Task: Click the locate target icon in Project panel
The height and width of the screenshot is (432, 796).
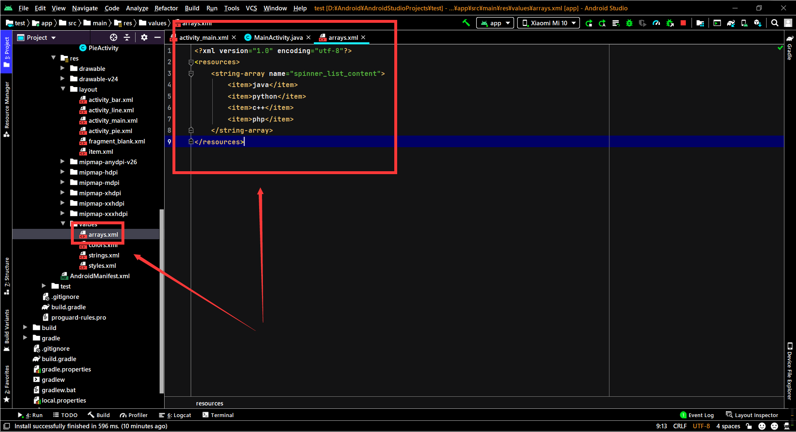Action: pyautogui.click(x=114, y=37)
